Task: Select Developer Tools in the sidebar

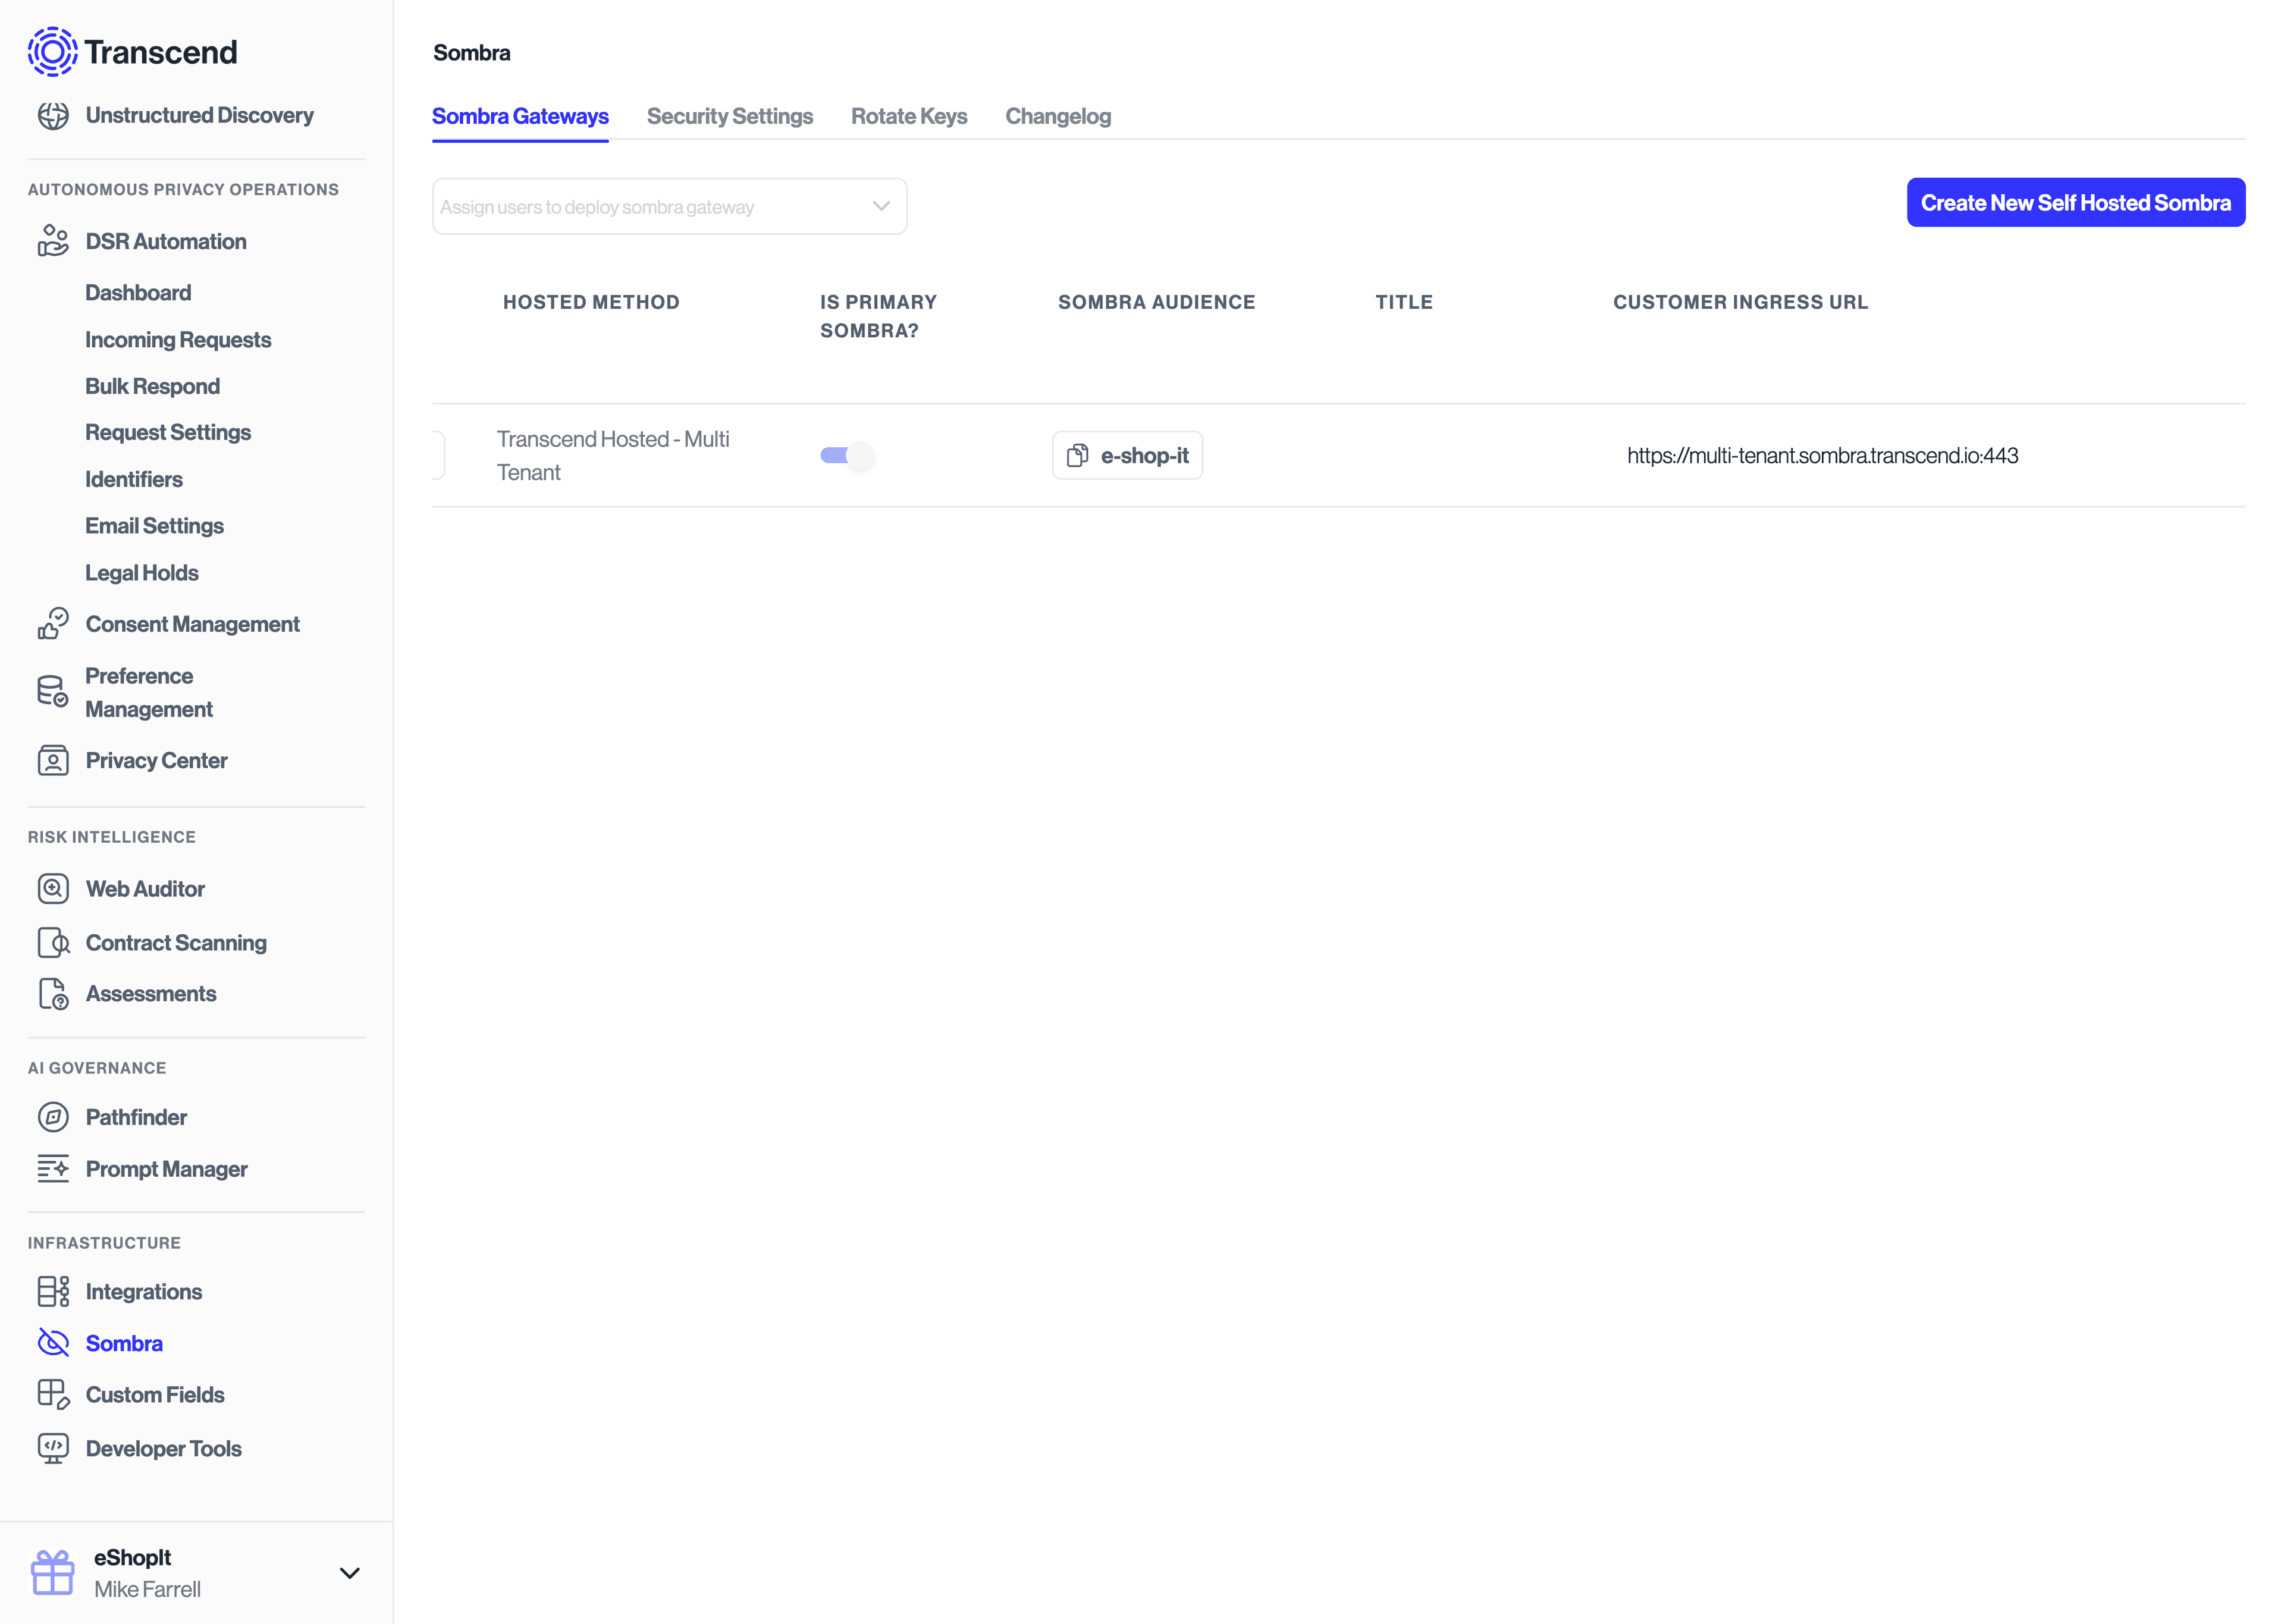Action: click(163, 1448)
